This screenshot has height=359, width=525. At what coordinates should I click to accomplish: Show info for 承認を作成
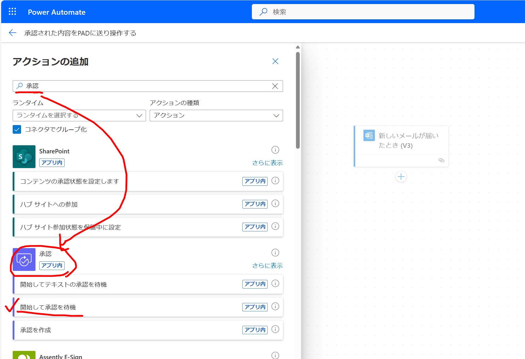pyautogui.click(x=275, y=329)
